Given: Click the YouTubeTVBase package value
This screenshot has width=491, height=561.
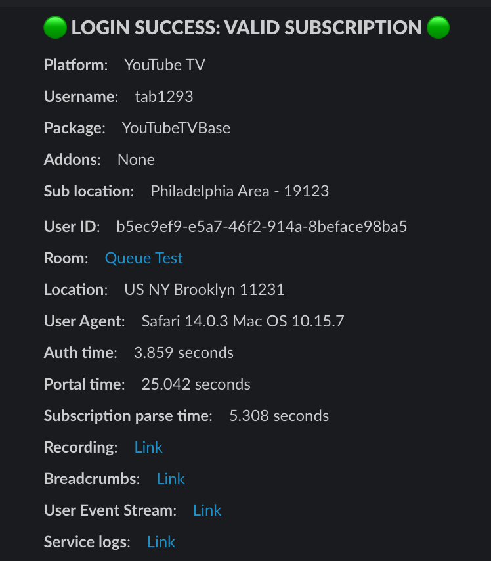Looking at the screenshot, I should coord(176,128).
